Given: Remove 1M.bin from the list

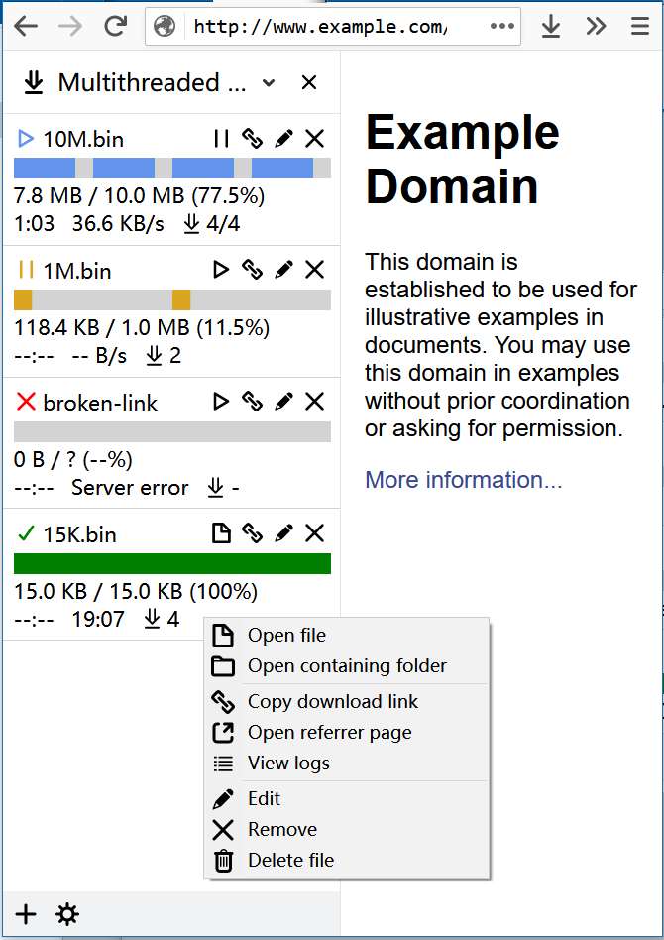Looking at the screenshot, I should [x=314, y=270].
